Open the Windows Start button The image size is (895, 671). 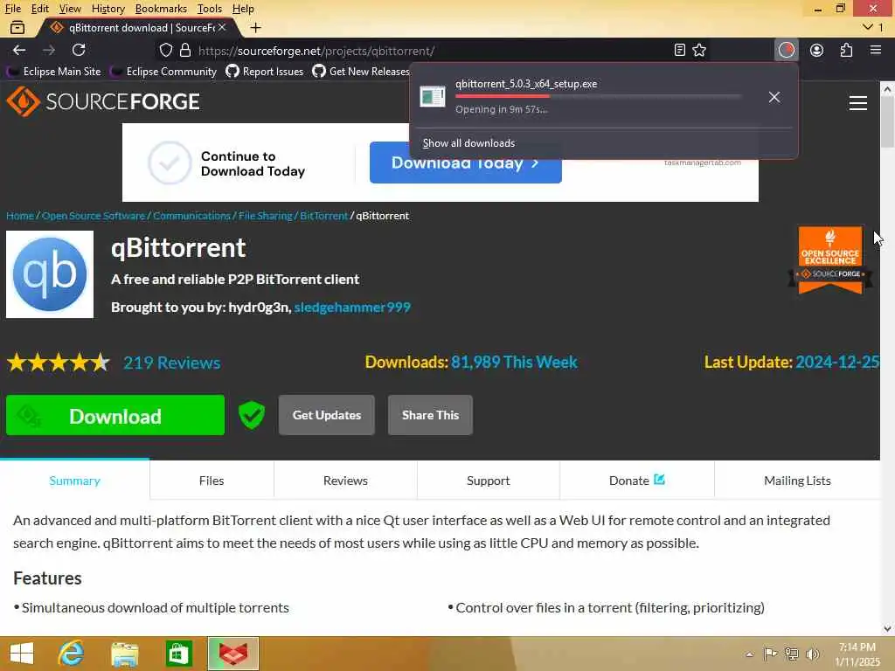click(x=22, y=654)
